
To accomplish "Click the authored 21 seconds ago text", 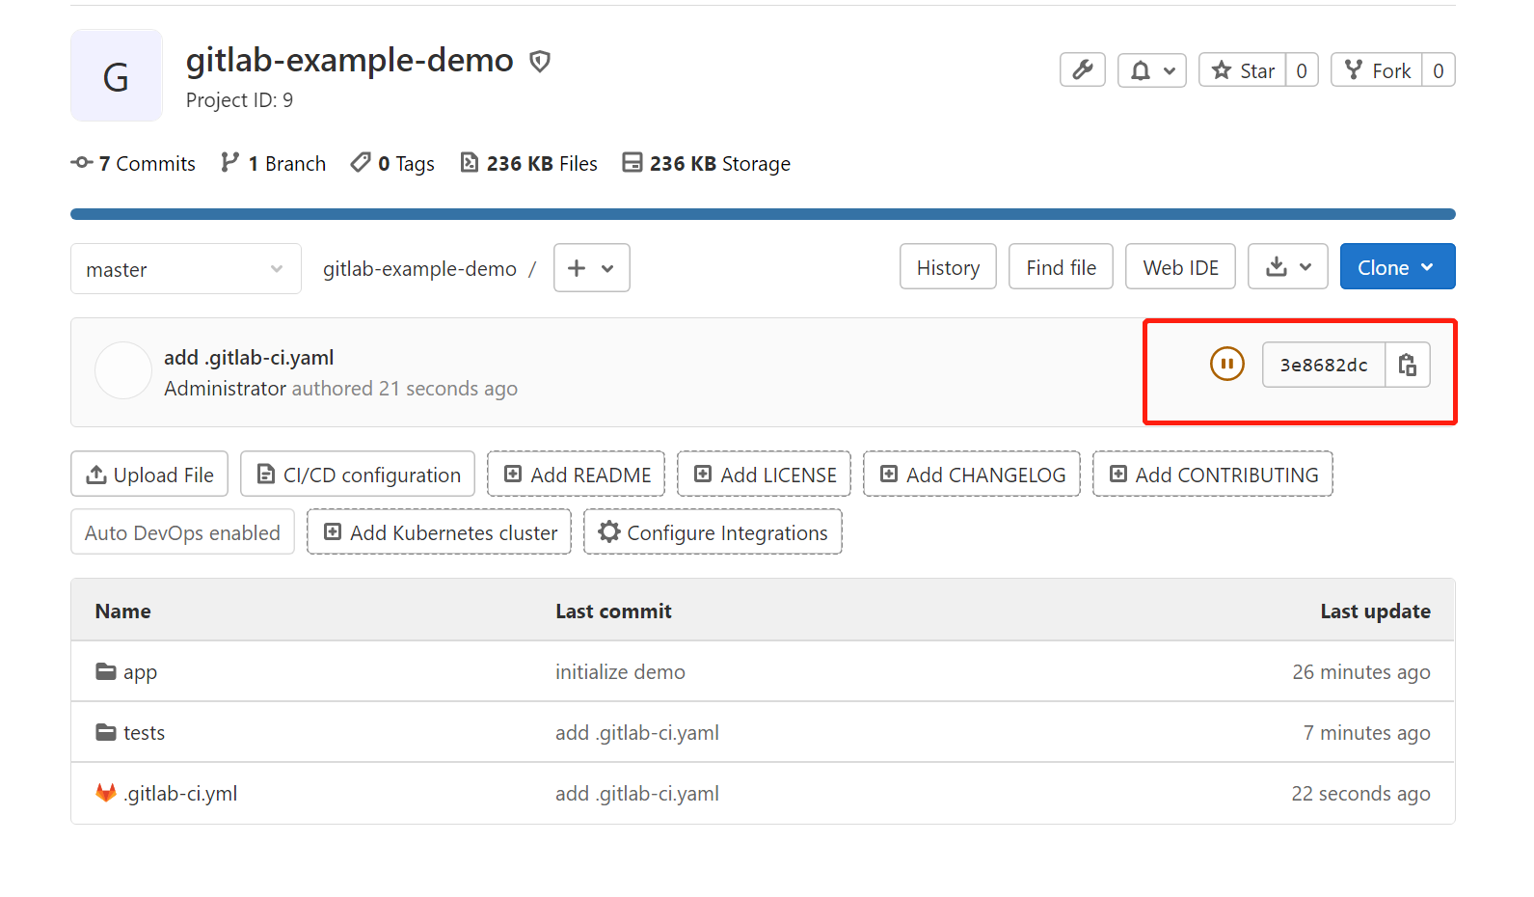I will point(405,389).
